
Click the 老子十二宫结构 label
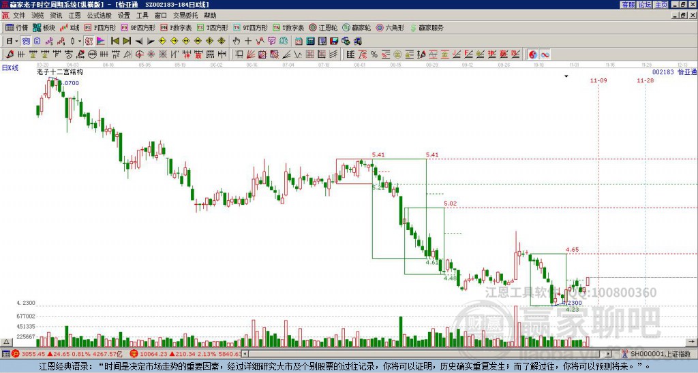tap(60, 72)
